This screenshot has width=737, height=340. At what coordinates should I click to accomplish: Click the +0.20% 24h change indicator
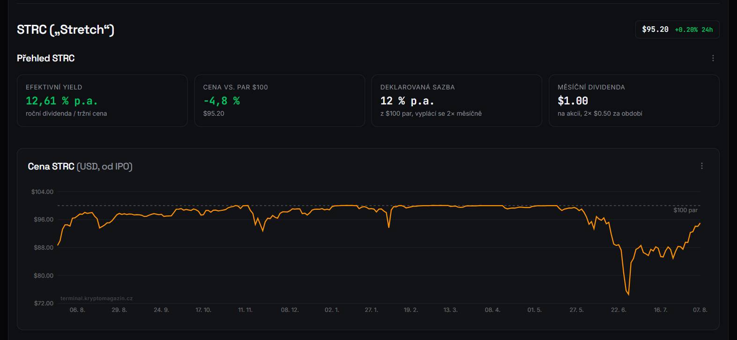click(693, 30)
